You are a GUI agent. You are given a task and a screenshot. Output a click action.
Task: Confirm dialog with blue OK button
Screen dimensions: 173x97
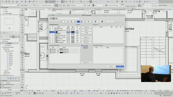click(x=120, y=66)
